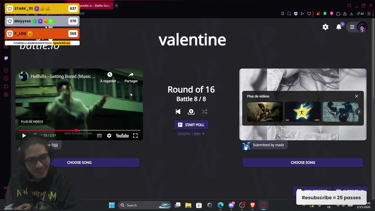Viewport: 375px width, 211px height.
Task: Click the Watch Later clock icon
Action: tap(110, 75)
